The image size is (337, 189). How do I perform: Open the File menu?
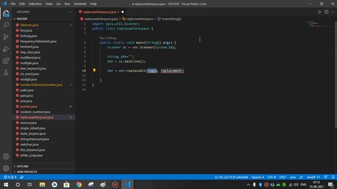[13, 4]
